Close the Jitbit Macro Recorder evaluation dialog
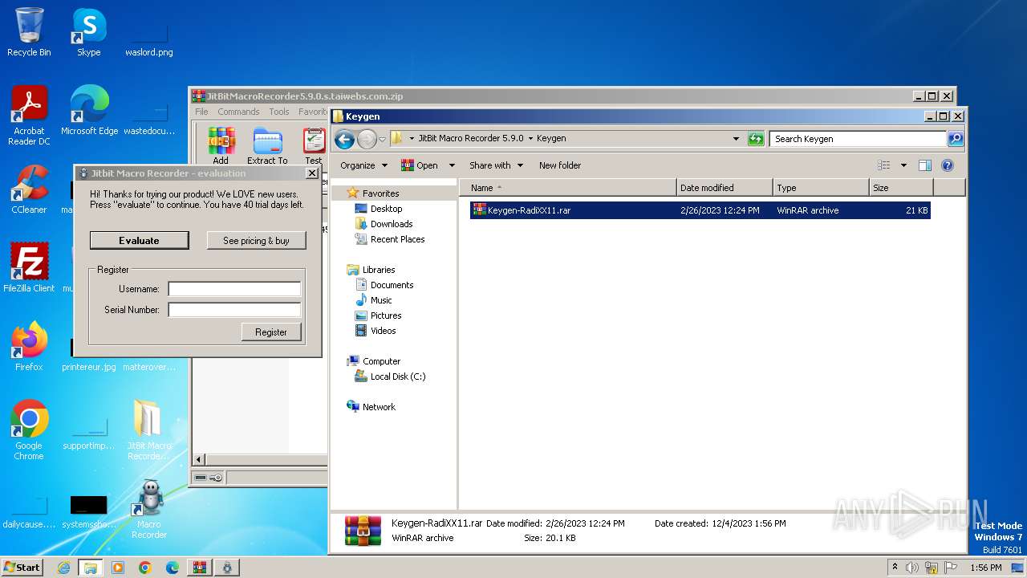This screenshot has height=578, width=1027. pyautogui.click(x=311, y=173)
